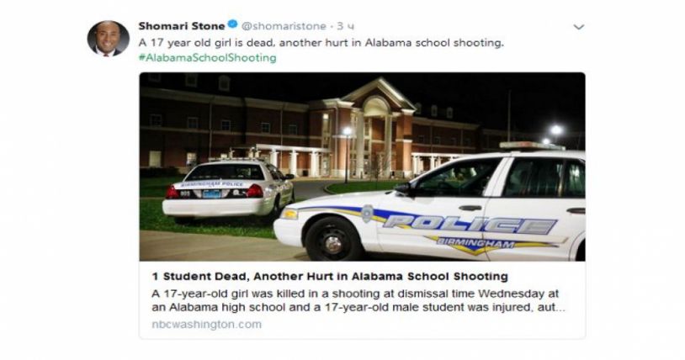Click the blue verified badge icon
This screenshot has height=360, width=685.
[x=233, y=24]
